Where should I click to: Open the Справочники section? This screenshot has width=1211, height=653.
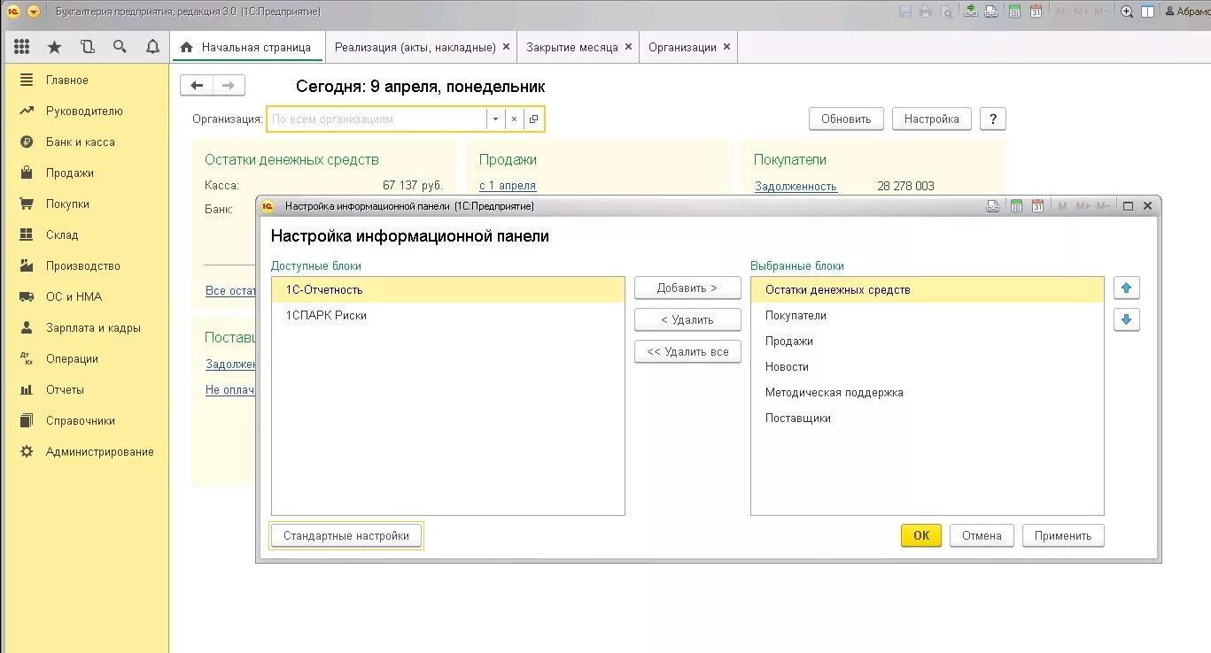point(86,420)
